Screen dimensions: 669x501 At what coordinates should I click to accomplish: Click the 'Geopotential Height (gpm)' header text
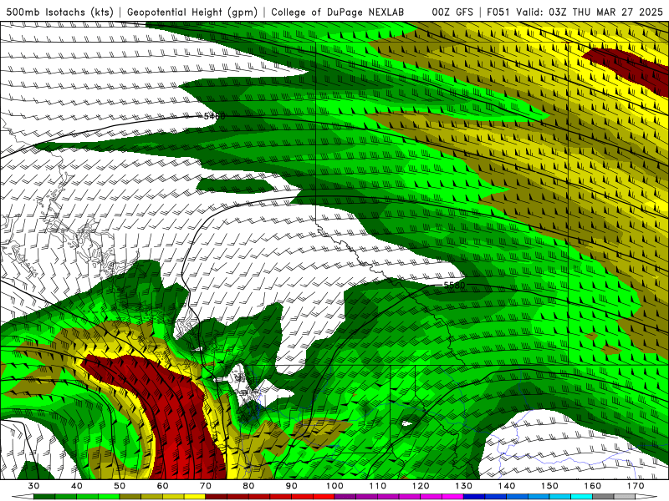click(x=192, y=12)
